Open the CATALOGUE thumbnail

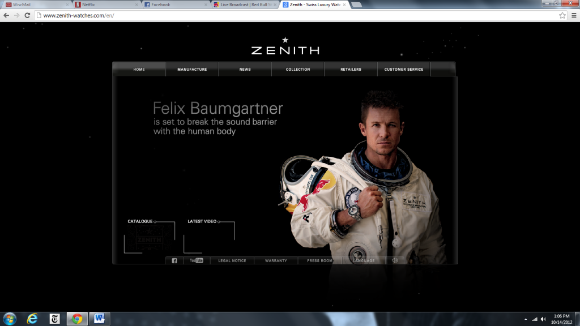coord(150,237)
